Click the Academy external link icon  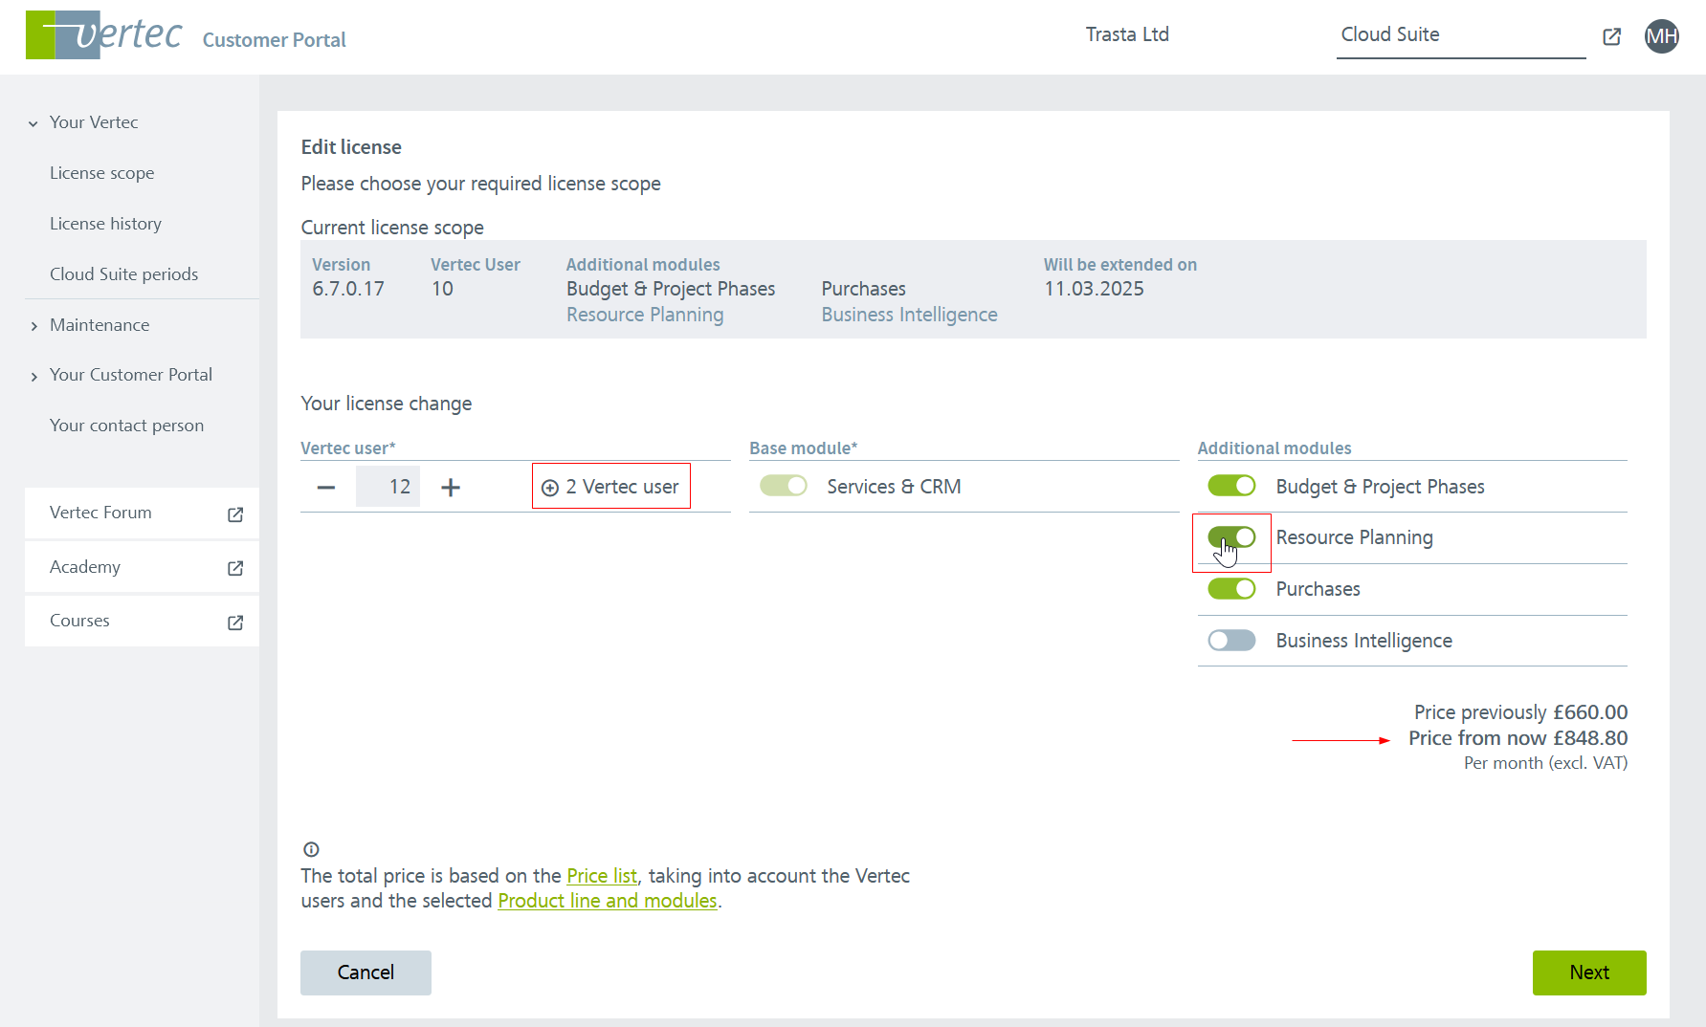pyautogui.click(x=235, y=568)
